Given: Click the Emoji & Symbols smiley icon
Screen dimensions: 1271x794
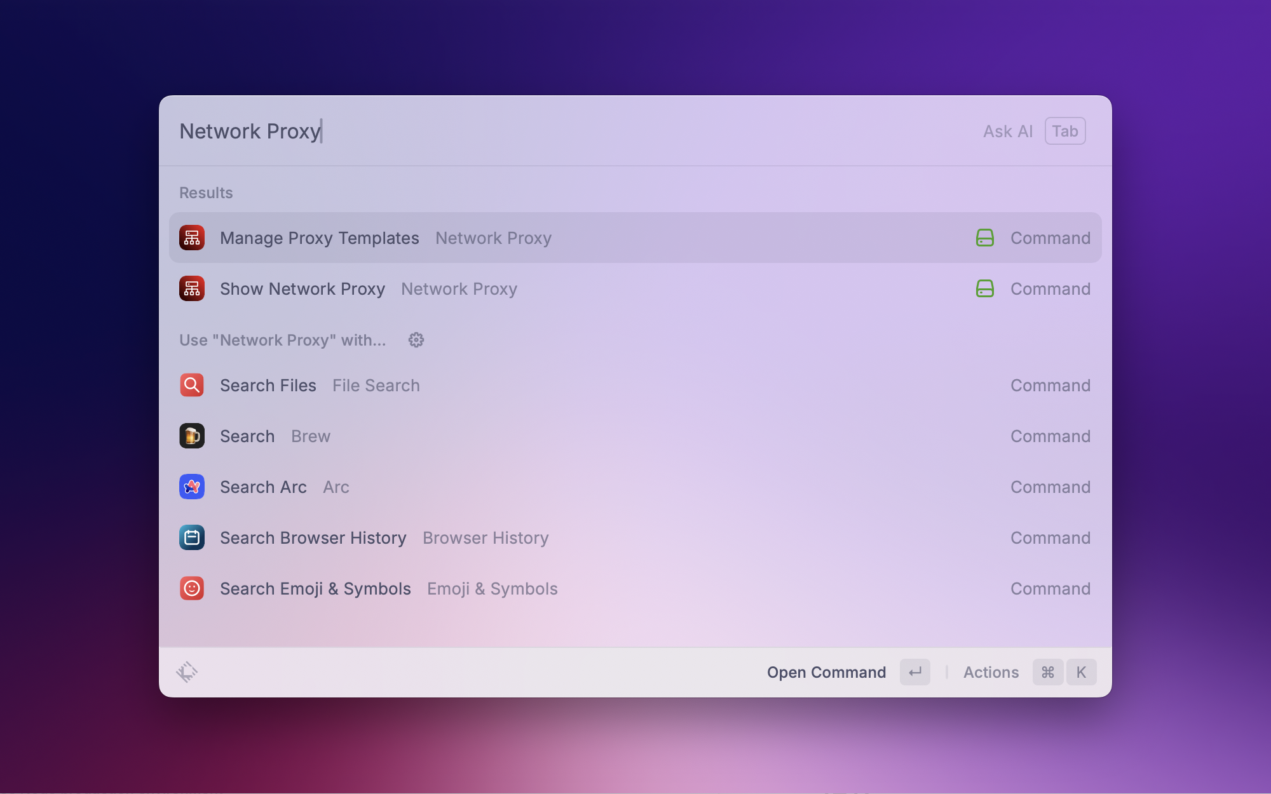Looking at the screenshot, I should [191, 589].
